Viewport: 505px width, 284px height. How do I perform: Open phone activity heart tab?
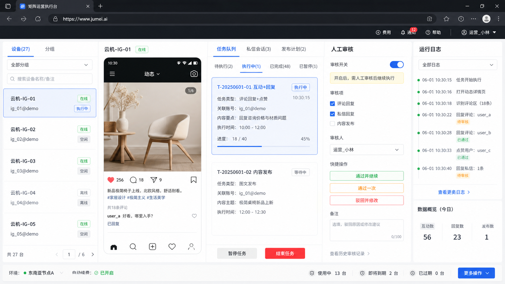(172, 247)
